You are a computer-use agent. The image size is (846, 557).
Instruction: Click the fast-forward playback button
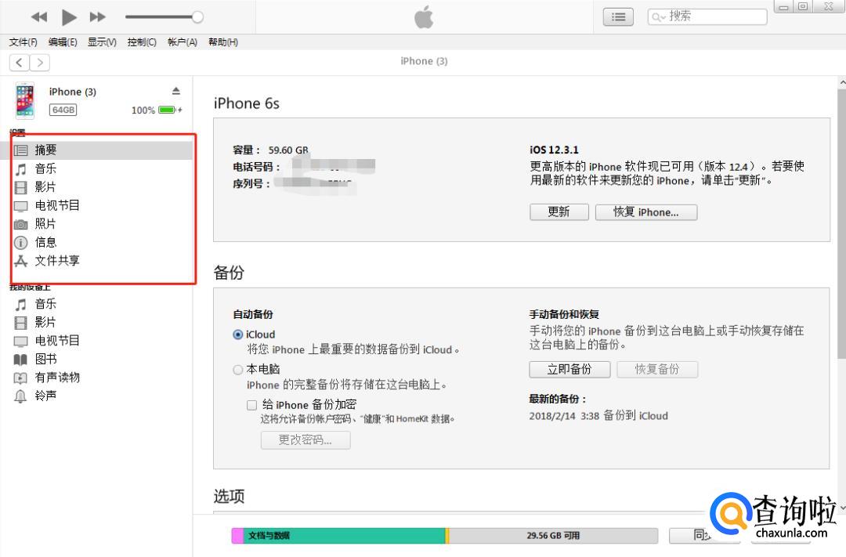pyautogui.click(x=97, y=17)
